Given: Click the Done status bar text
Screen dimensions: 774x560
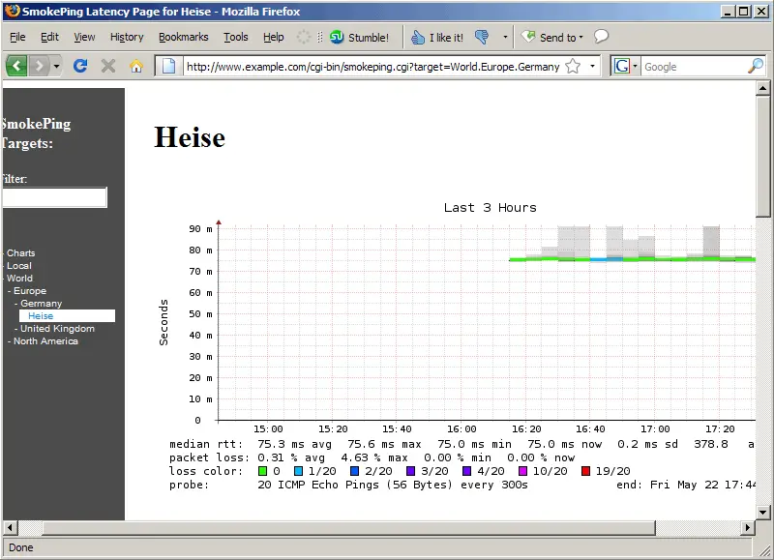Looking at the screenshot, I should [x=20, y=547].
